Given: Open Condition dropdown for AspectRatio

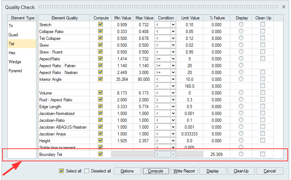Looking at the screenshot, I should tap(173, 59).
